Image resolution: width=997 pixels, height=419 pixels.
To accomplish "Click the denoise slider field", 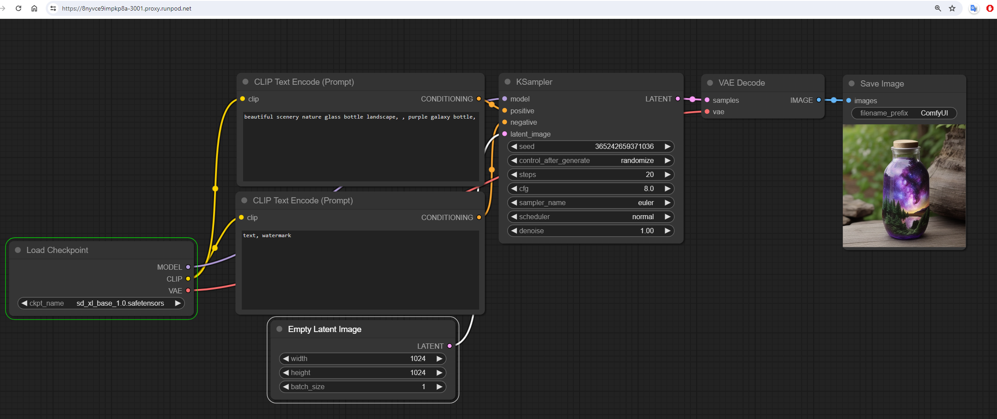I will tap(590, 231).
